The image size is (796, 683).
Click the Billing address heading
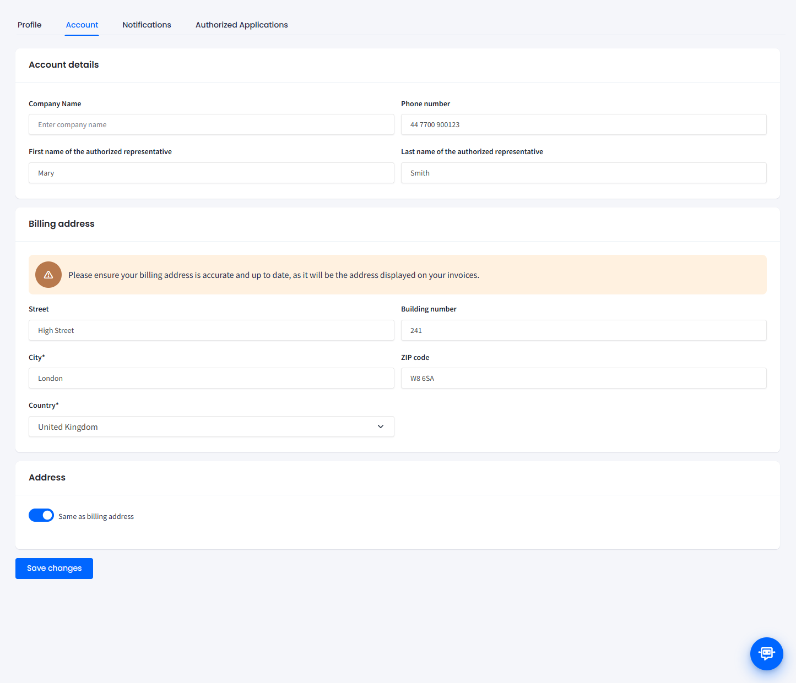pyautogui.click(x=62, y=223)
